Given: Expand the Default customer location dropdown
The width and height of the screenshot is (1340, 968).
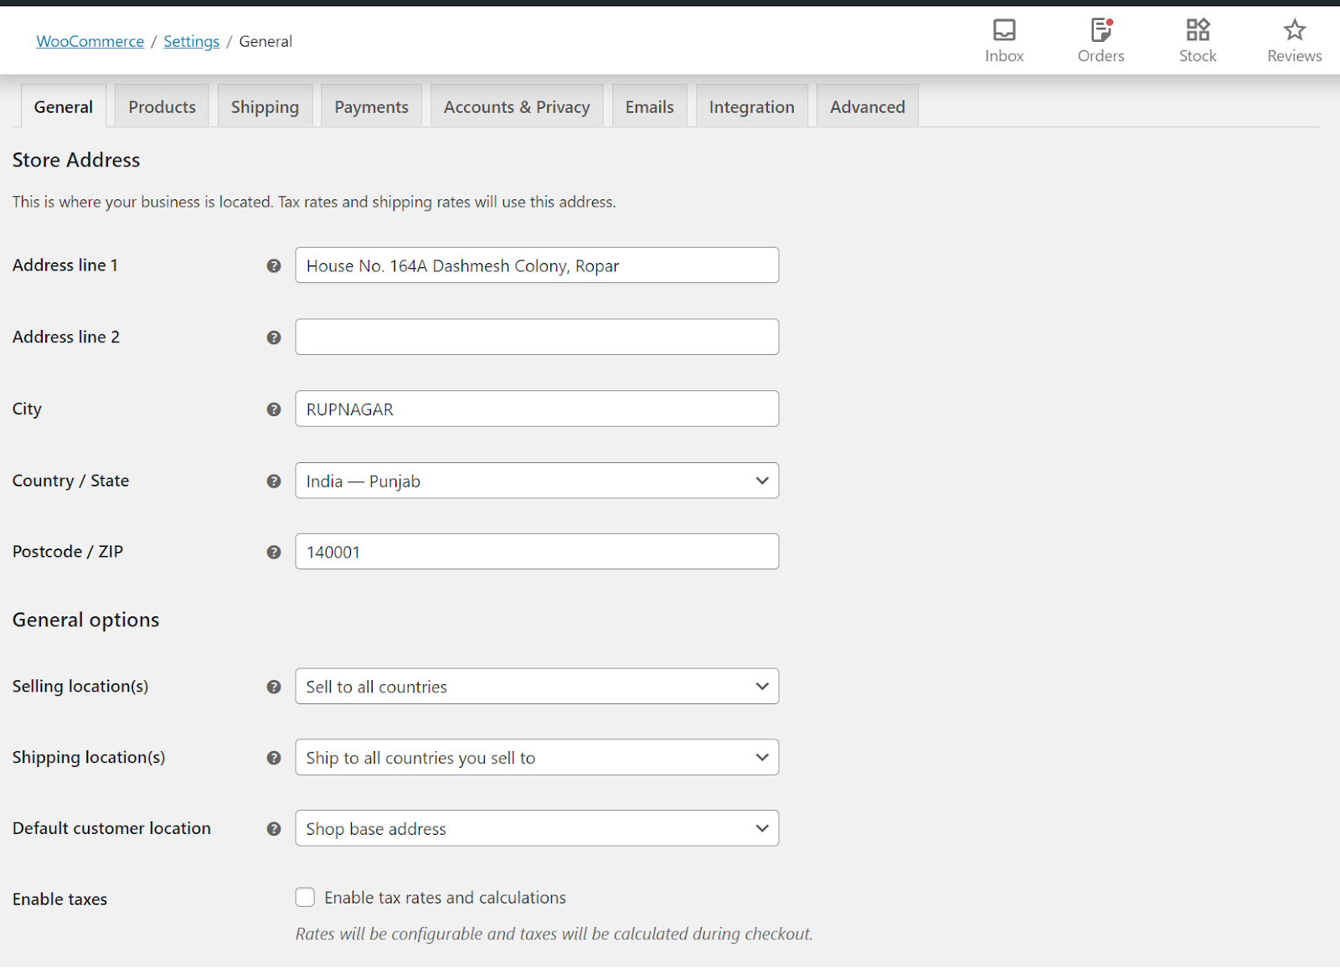Looking at the screenshot, I should [537, 829].
